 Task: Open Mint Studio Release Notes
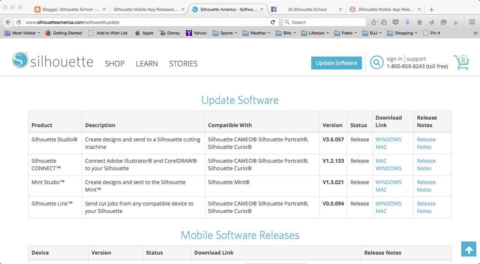pos(426,186)
